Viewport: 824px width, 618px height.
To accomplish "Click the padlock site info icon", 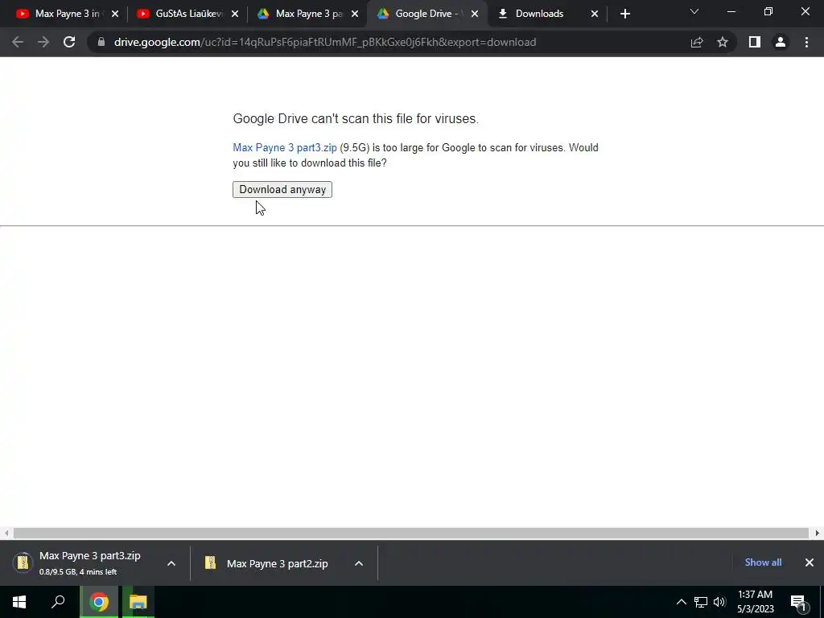I will click(x=101, y=42).
